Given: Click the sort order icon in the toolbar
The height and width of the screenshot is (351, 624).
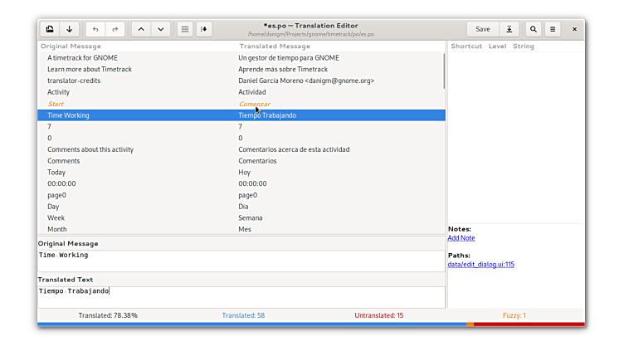Looking at the screenshot, I should (204, 29).
